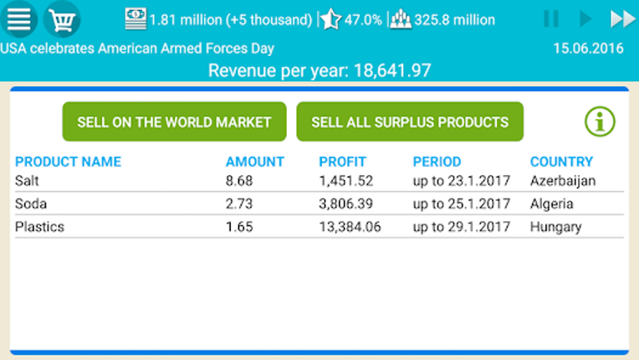This screenshot has width=639, height=360.
Task: Tap the population people icon
Action: pyautogui.click(x=401, y=19)
